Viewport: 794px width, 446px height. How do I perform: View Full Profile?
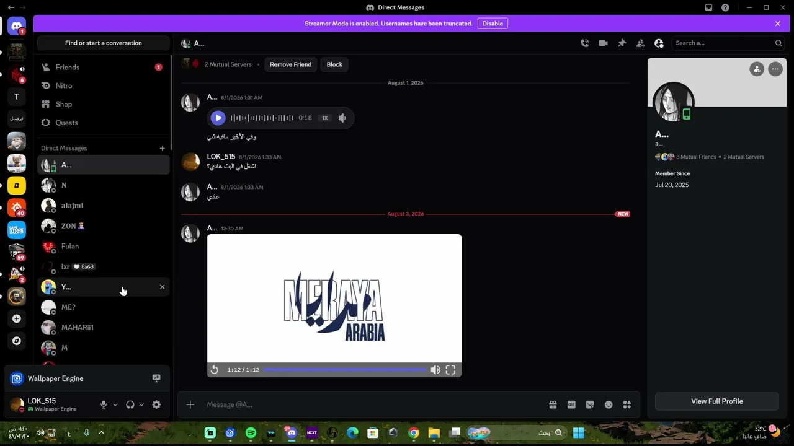tap(716, 401)
